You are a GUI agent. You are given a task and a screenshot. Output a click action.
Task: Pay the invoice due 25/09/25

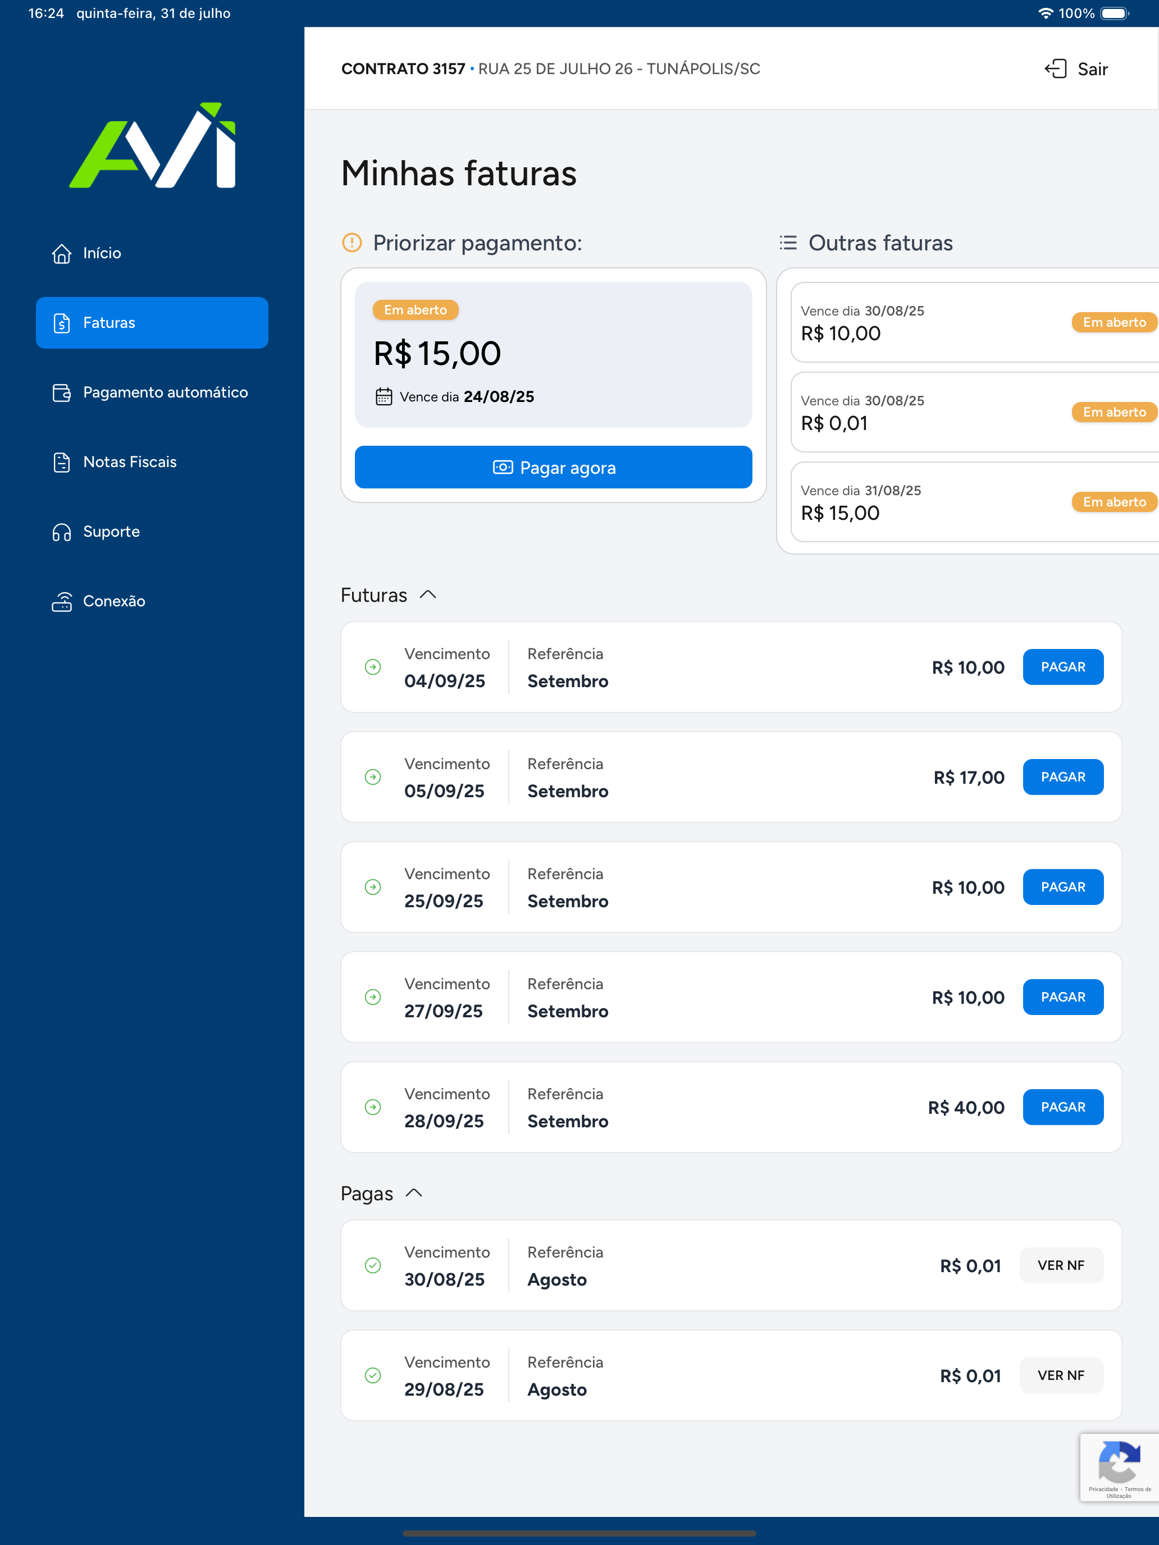1064,887
